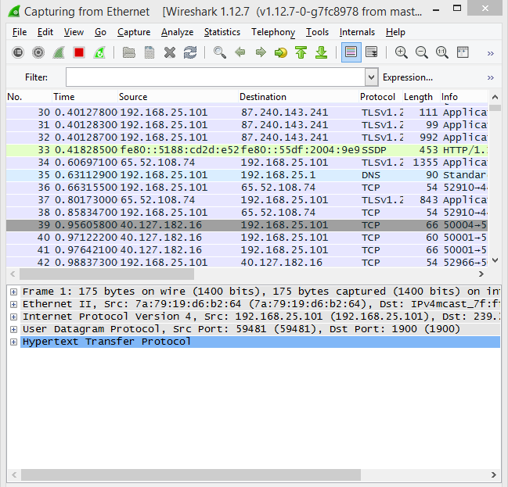508x487 pixels.
Task: Open the Capture menu
Action: [134, 32]
